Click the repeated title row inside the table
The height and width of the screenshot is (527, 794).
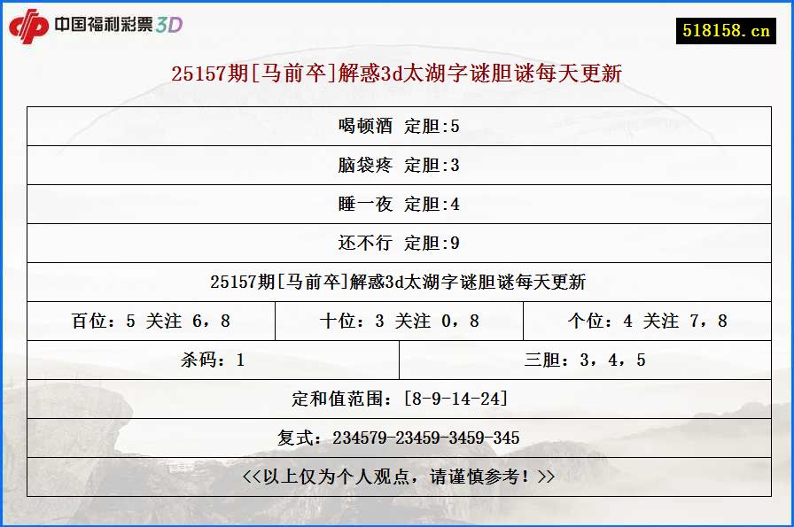point(396,282)
